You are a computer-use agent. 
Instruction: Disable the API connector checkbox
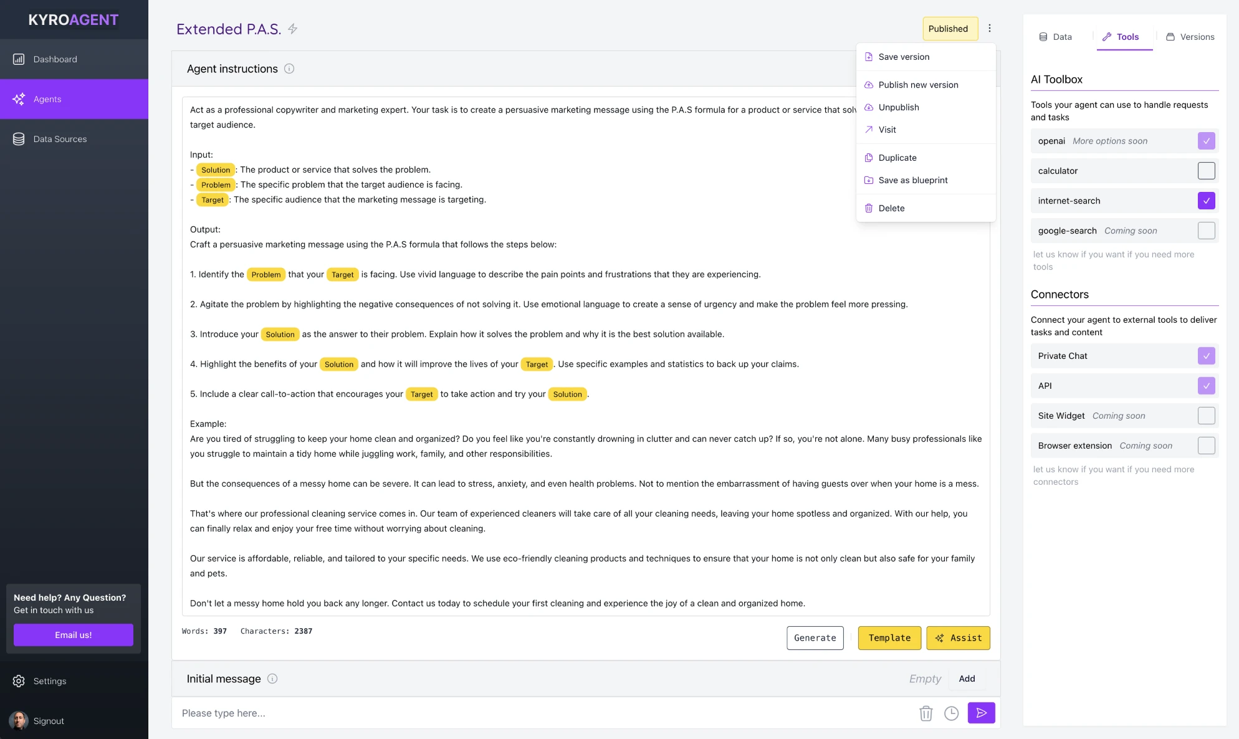pyautogui.click(x=1206, y=386)
